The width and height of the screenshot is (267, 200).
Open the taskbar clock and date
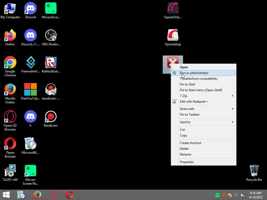click(256, 195)
